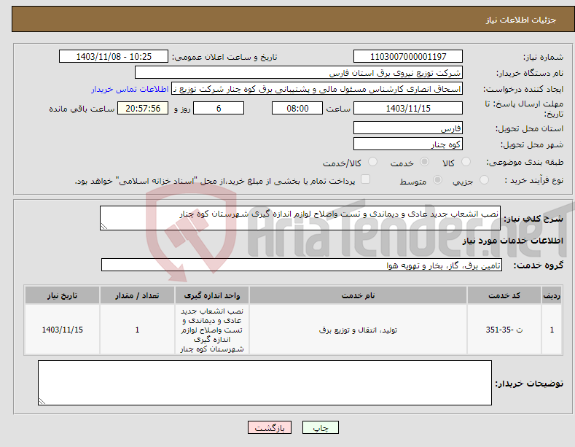Select the کالا radio button
This screenshot has height=447, width=575.
[x=466, y=162]
